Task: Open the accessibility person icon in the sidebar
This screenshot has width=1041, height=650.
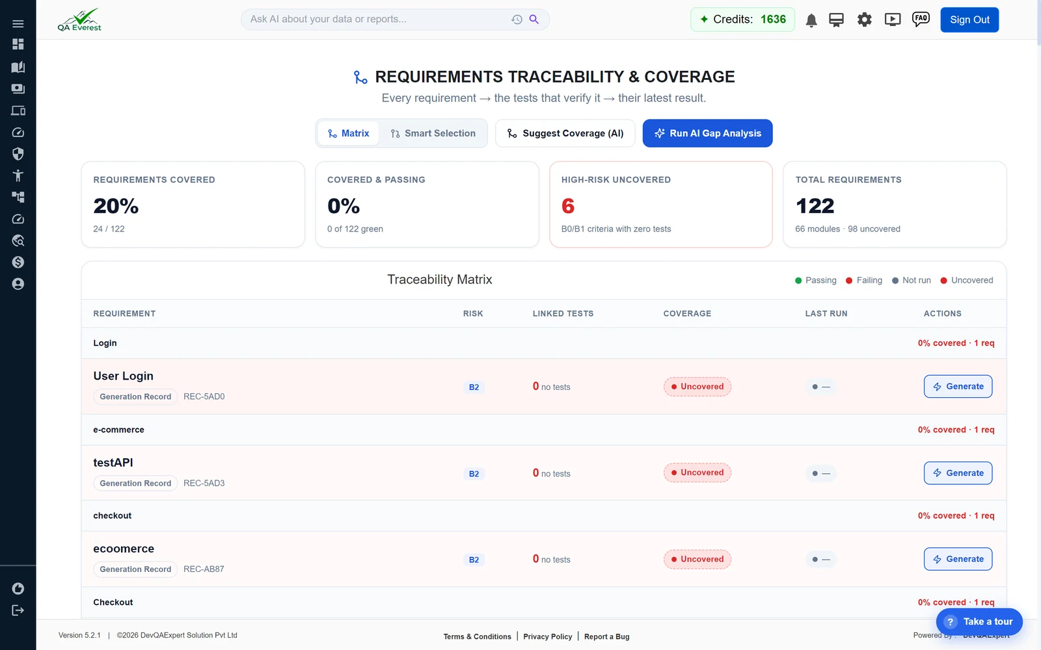Action: (18, 175)
